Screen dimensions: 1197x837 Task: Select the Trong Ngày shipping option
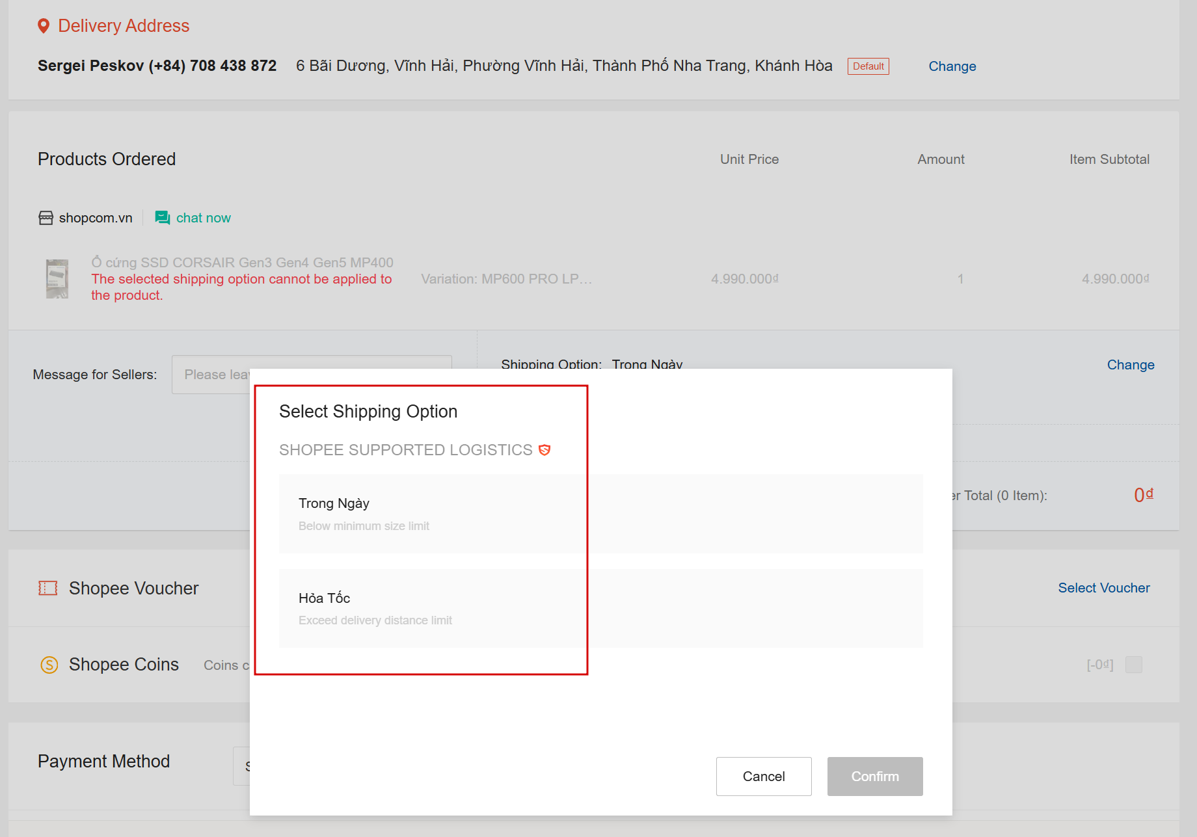pyautogui.click(x=600, y=514)
